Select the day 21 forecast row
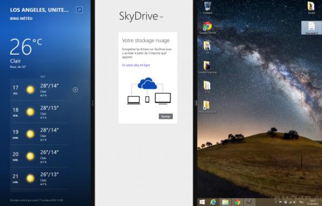The width and height of the screenshot is (322, 206). click(x=39, y=178)
